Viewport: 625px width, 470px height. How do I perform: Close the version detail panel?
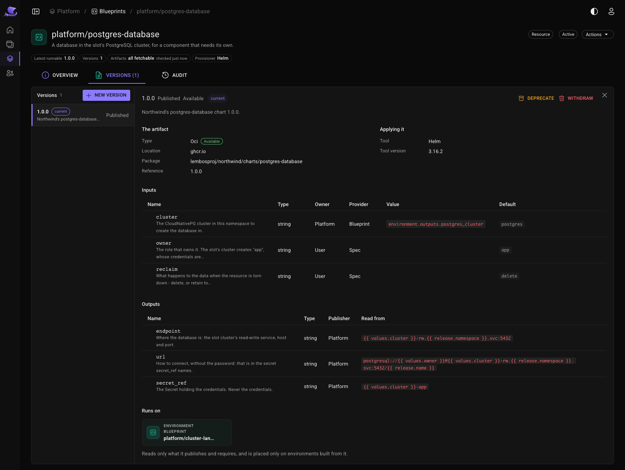[x=605, y=95]
